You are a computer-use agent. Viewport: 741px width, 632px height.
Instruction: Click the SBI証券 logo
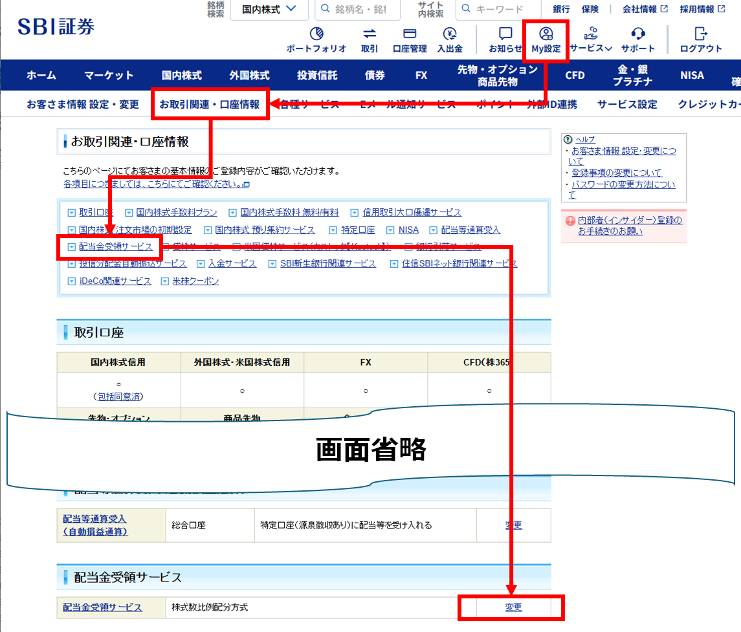tap(56, 27)
